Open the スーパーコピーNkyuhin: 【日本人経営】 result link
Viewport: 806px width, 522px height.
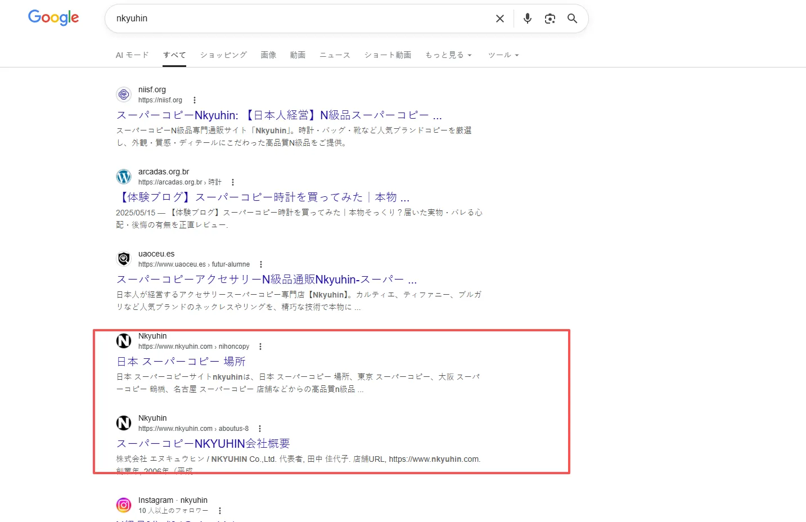pyautogui.click(x=279, y=115)
